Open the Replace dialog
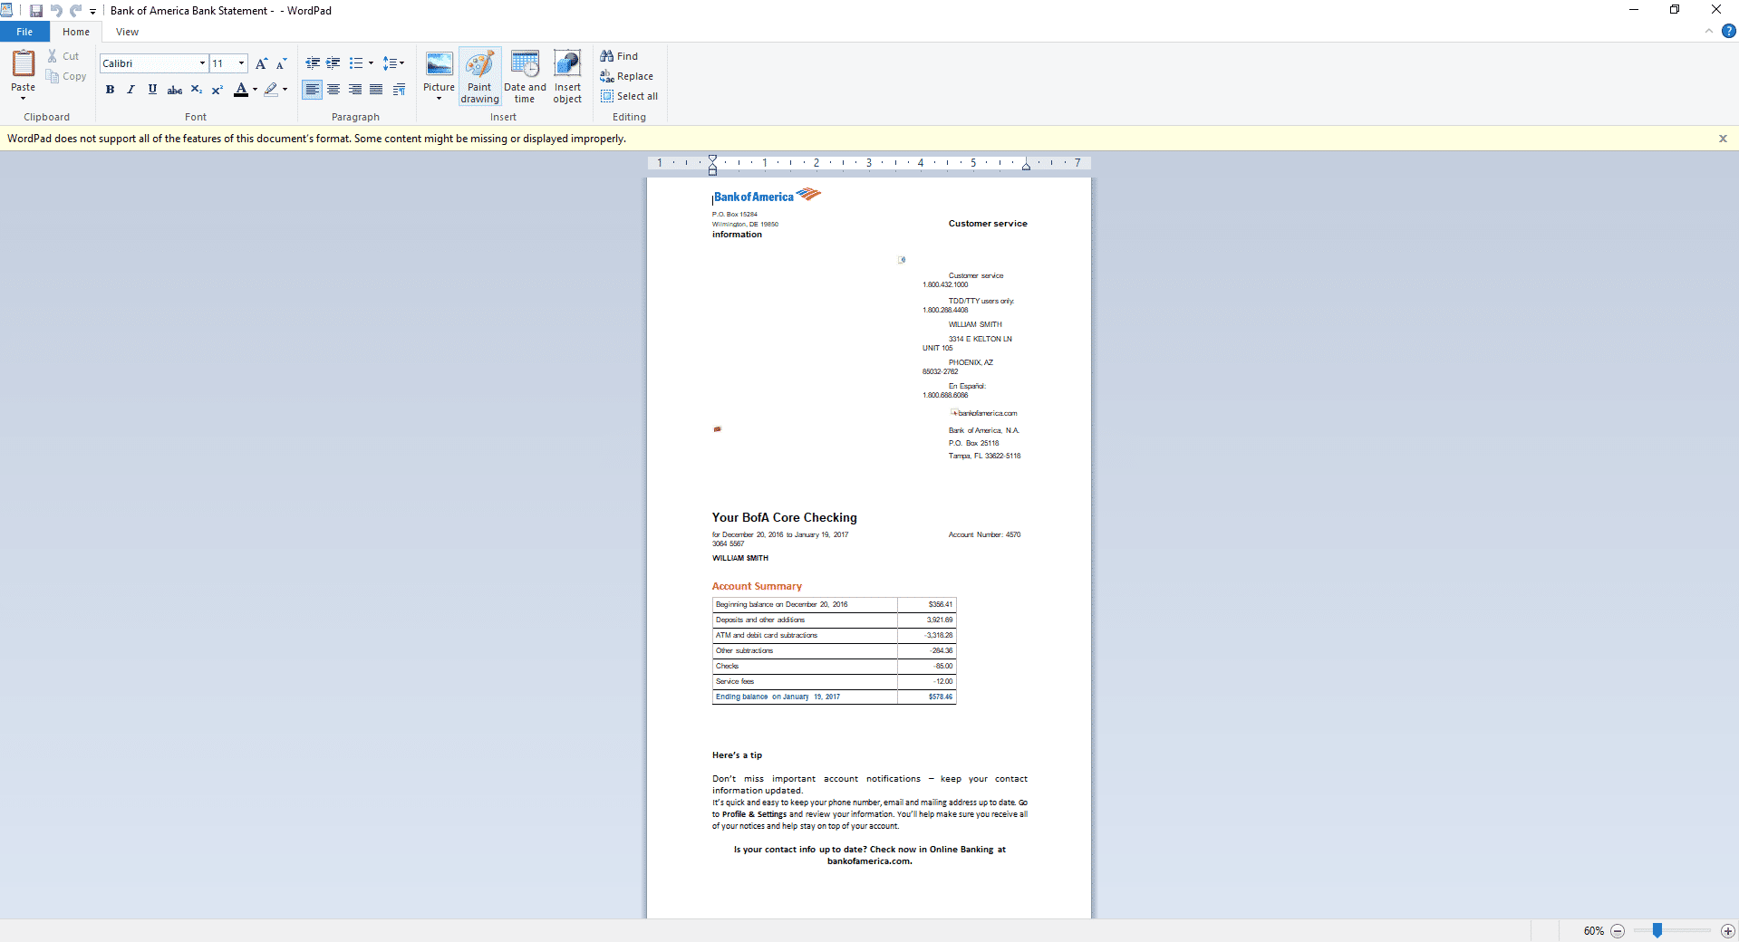This screenshot has height=942, width=1739. tap(626, 76)
